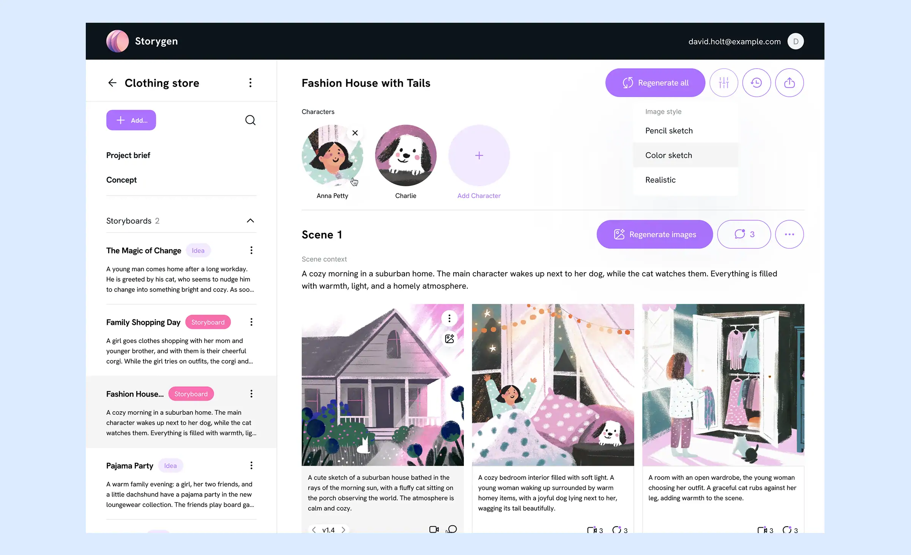Remove Anna Petty with the X icon
The width and height of the screenshot is (911, 555).
(x=355, y=133)
